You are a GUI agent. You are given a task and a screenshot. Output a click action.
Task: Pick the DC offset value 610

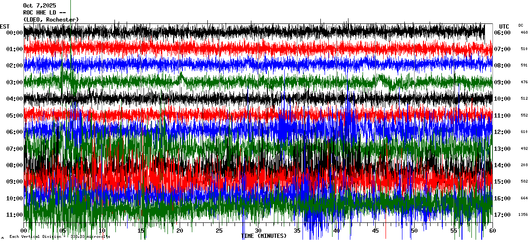pyautogui.click(x=524, y=132)
